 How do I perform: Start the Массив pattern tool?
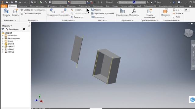coord(96,10)
